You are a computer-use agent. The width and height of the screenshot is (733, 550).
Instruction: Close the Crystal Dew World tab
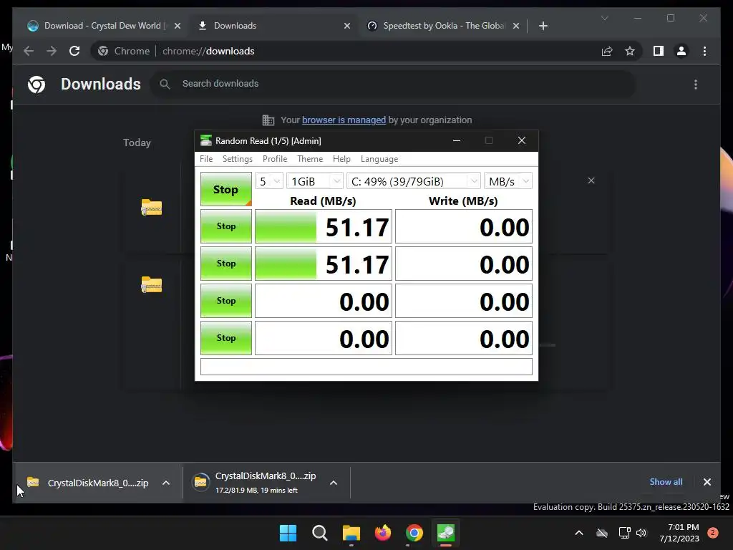coord(178,26)
